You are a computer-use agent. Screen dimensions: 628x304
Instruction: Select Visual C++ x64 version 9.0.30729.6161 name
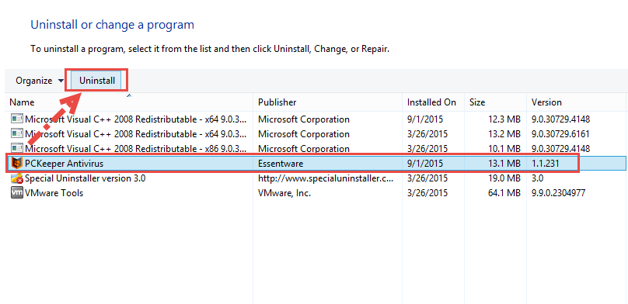click(x=136, y=134)
